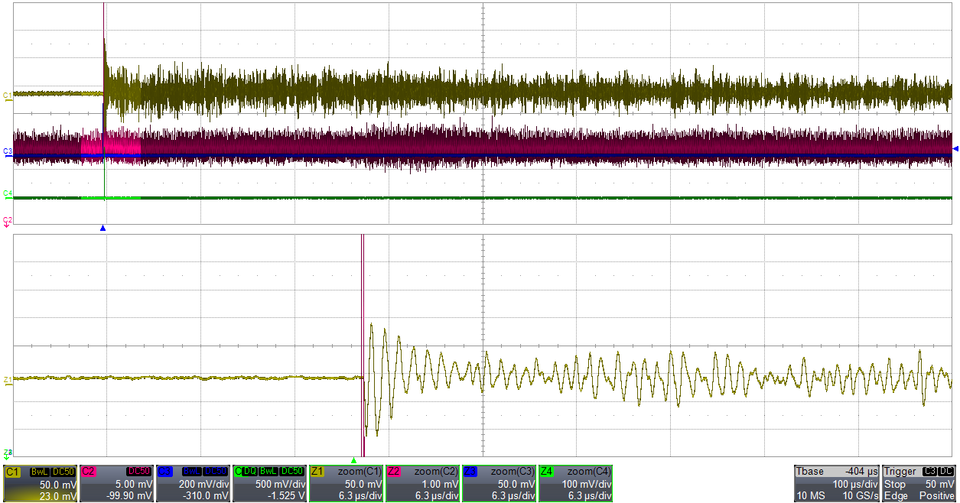This screenshot has width=960, height=503.
Task: Open the C2 channel descriptor box
Action: [x=117, y=483]
